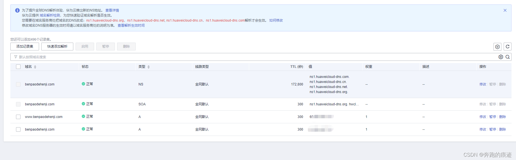Click 快速添加解析 button
This screenshot has width=516, height=160.
tap(57, 47)
